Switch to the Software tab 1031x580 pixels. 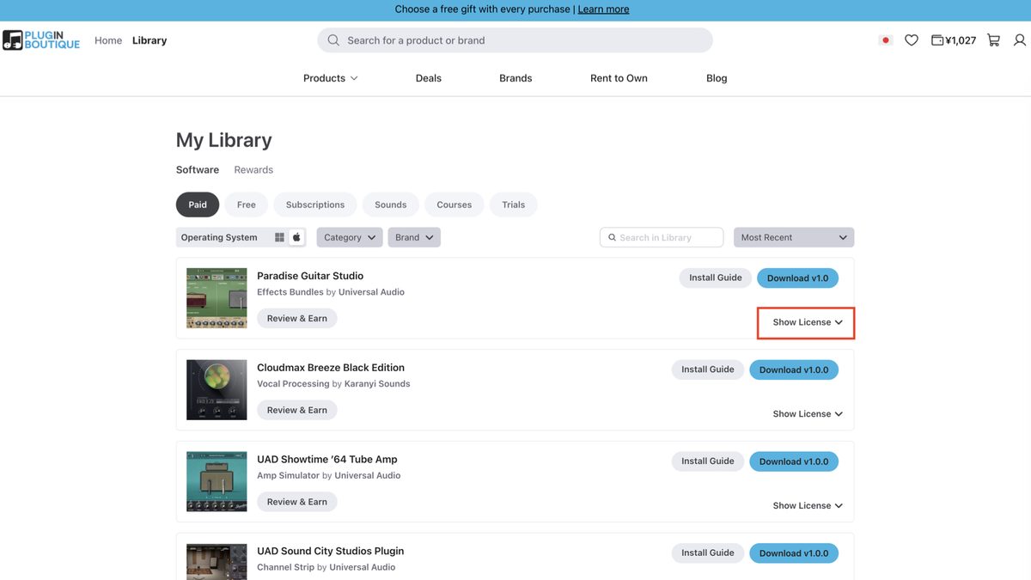point(198,170)
